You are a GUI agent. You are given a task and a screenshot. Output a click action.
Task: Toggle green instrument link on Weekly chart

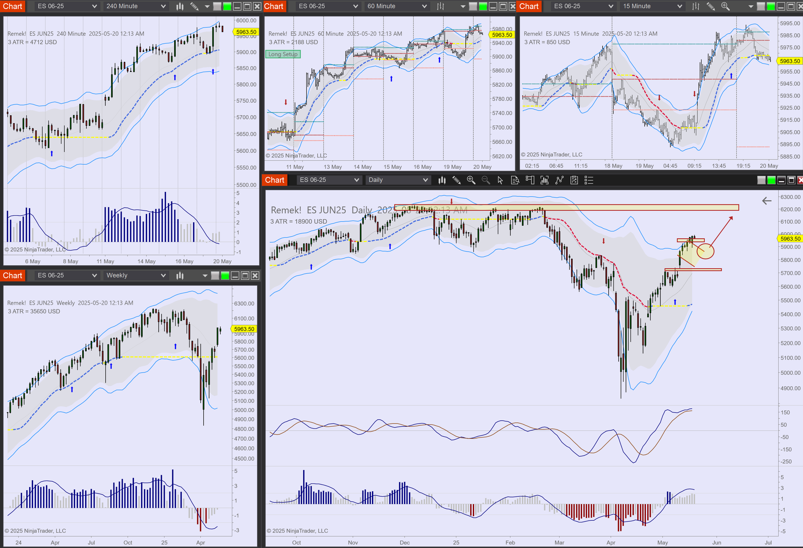(225, 275)
